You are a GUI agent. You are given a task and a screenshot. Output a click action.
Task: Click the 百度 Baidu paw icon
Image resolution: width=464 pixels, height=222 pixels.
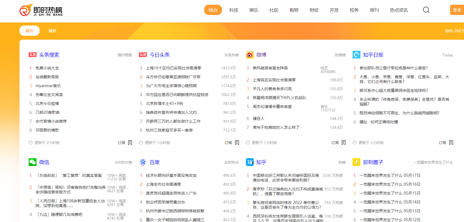pos(143,162)
